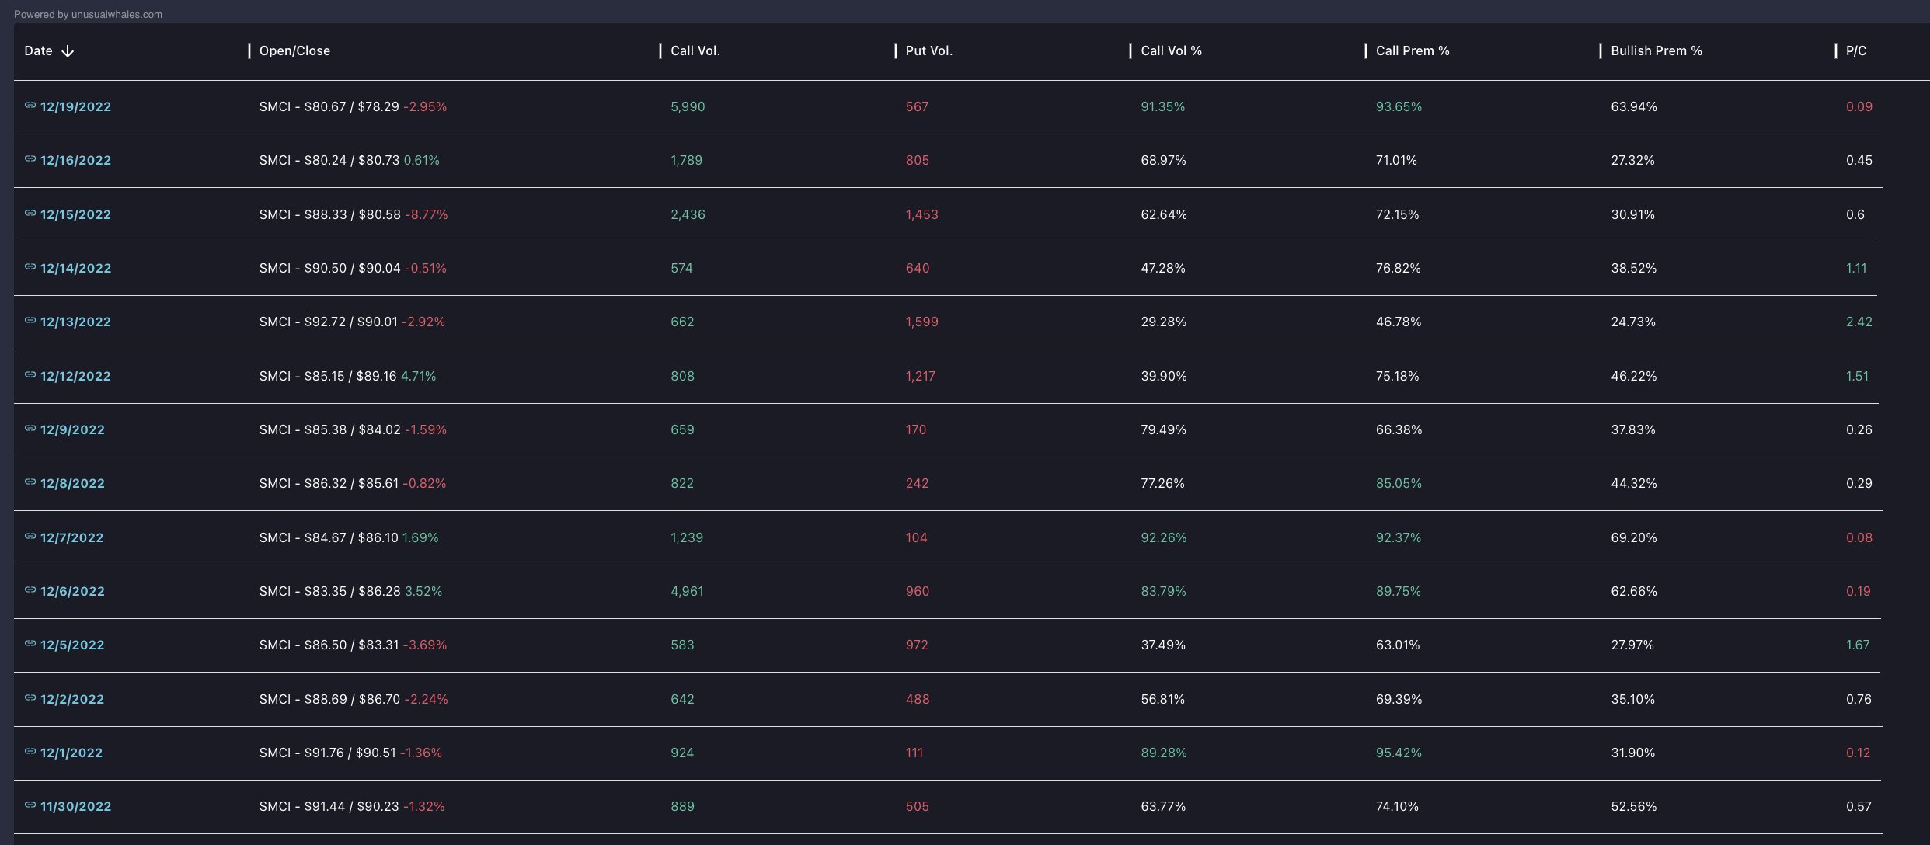Screen dimensions: 1930x845
Task: Select the call volume value 1,789
Action: [x=686, y=160]
